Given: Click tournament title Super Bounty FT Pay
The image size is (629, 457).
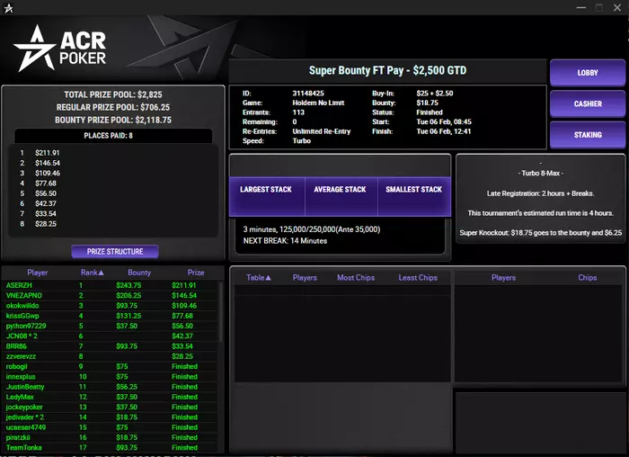Looking at the screenshot, I should click(x=387, y=71).
